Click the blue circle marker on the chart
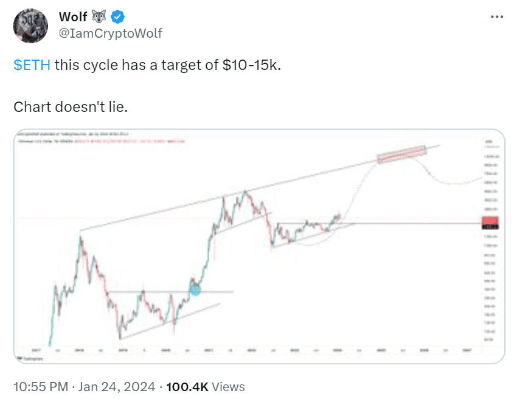Image resolution: width=517 pixels, height=399 pixels. click(195, 290)
